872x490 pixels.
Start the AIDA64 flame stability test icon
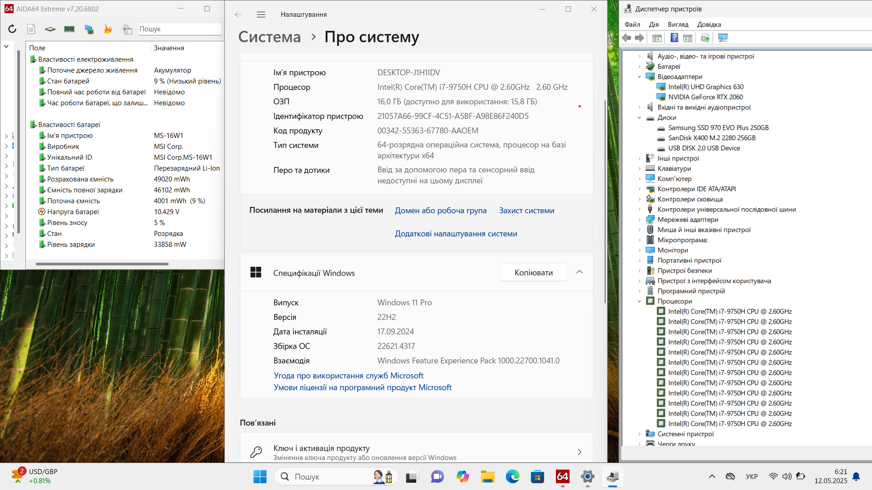click(108, 29)
